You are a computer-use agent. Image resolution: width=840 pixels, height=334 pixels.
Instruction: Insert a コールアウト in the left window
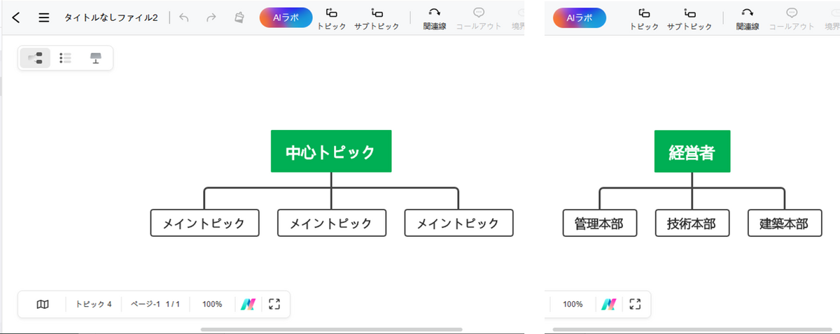tap(479, 19)
